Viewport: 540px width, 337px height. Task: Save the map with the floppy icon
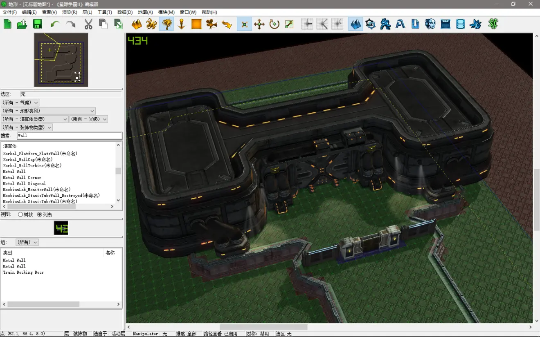pyautogui.click(x=38, y=24)
